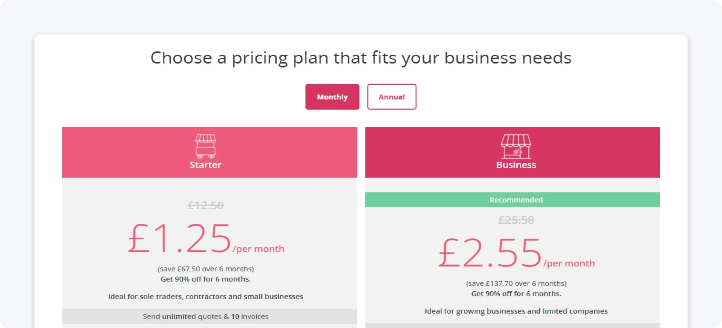Toggle the Recommended badge on Business plan
Viewport: 722px width, 328px height.
pos(516,200)
